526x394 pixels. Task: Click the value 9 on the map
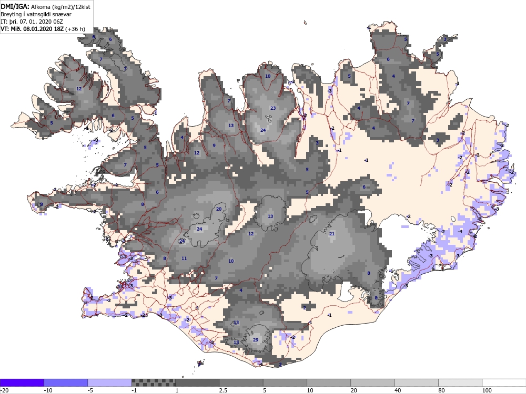coord(214,146)
